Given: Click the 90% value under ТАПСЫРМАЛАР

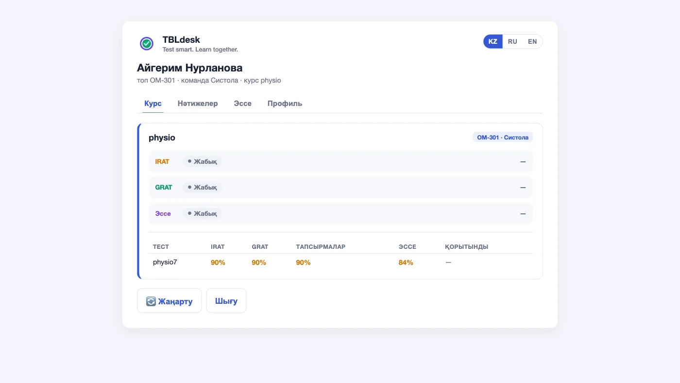Looking at the screenshot, I should click(x=303, y=262).
